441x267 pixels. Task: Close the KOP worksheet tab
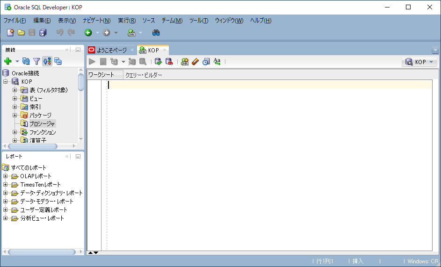(x=165, y=50)
